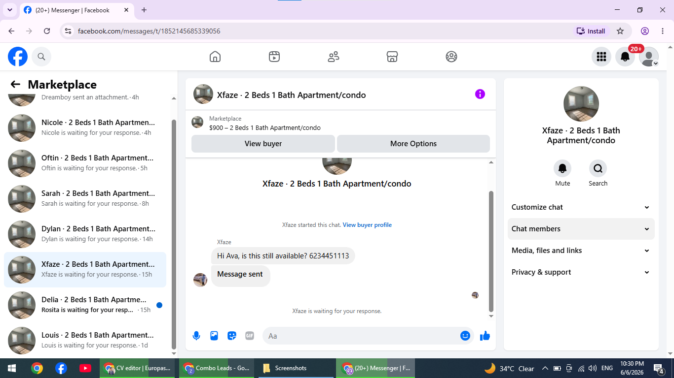Open Dylan's 2 Beds 1 Bath conversation
Screen dimensions: 674x378
point(85,234)
